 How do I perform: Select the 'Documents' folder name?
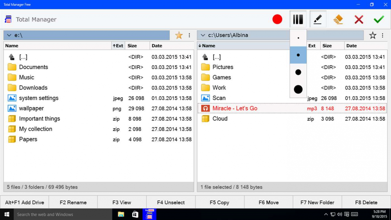tap(33, 67)
